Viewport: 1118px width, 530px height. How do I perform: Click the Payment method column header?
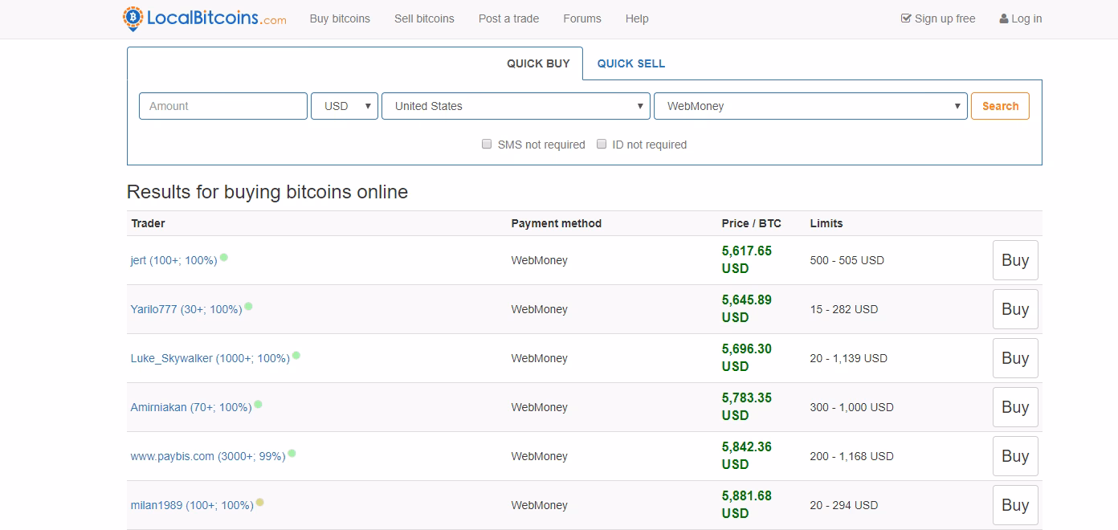pos(557,223)
